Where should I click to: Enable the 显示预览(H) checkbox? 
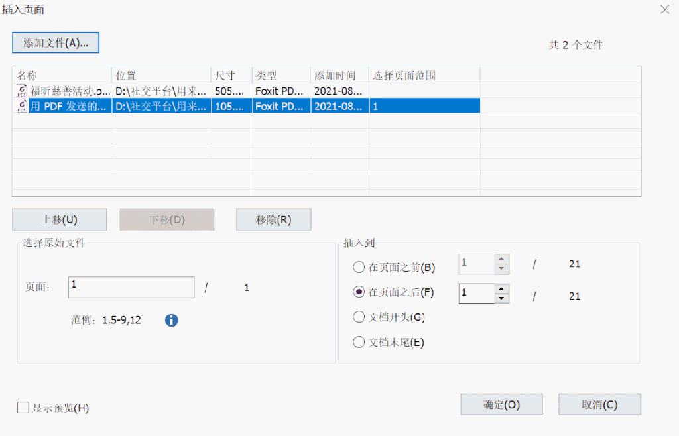pos(22,408)
